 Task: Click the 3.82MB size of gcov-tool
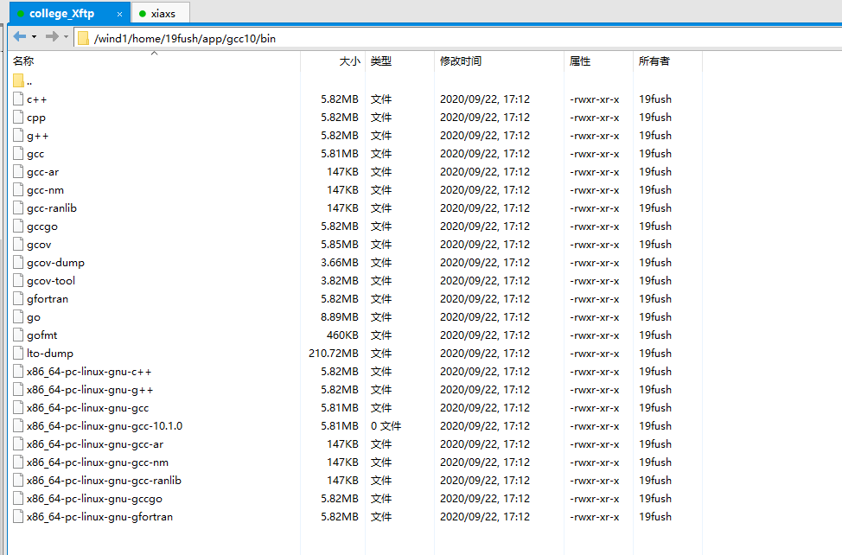click(x=340, y=281)
